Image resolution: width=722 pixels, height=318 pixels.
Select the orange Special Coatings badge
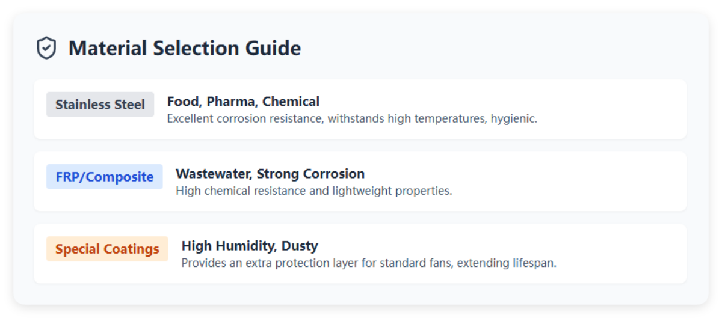click(x=107, y=249)
